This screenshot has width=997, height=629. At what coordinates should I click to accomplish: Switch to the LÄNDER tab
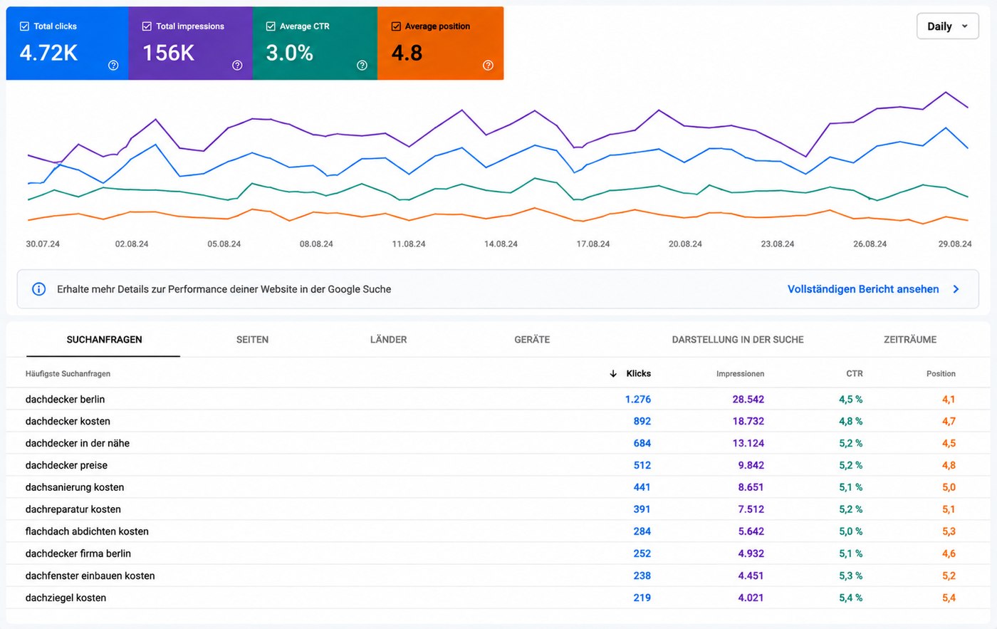388,340
